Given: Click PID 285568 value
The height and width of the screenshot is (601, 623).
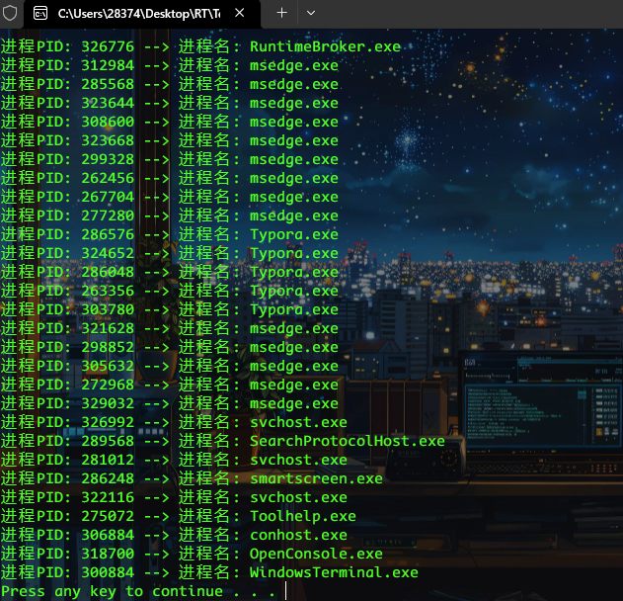Looking at the screenshot, I should pos(108,84).
